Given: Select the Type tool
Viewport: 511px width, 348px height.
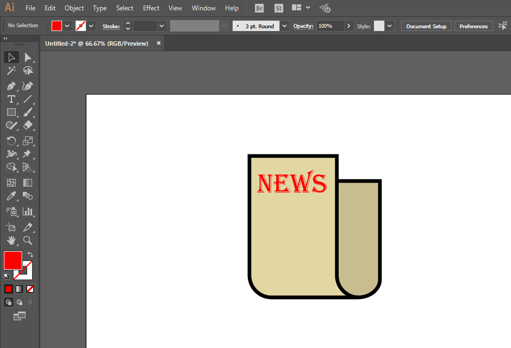Looking at the screenshot, I should point(11,99).
